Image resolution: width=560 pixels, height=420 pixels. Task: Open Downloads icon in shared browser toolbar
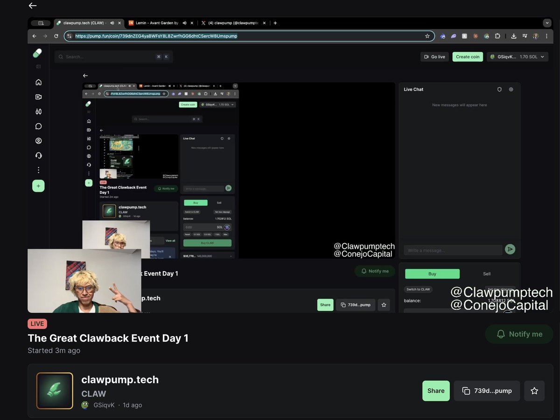513,36
